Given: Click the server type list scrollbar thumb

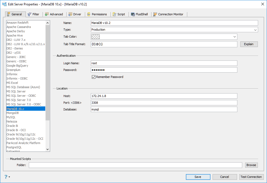Looking at the screenshot, I should coord(47,73).
